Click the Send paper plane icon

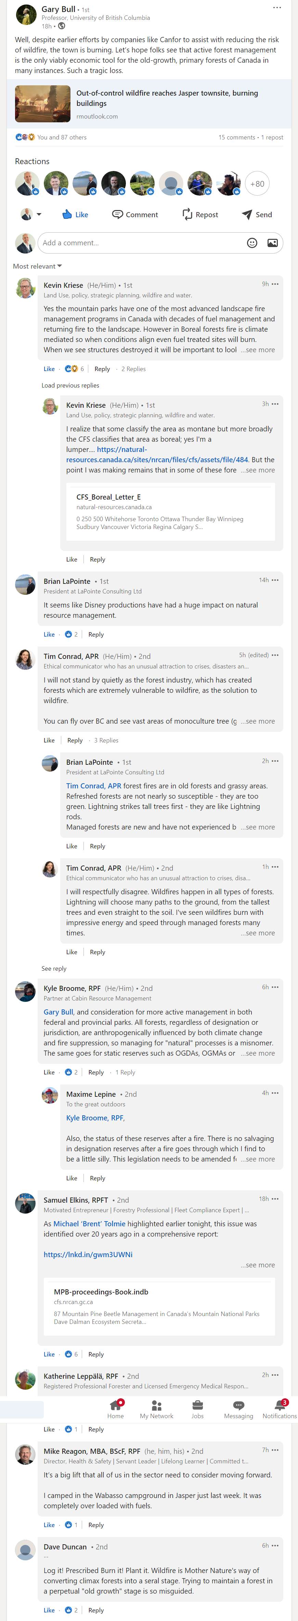pyautogui.click(x=247, y=214)
